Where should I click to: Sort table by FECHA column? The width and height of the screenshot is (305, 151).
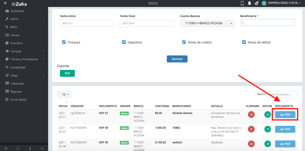[x=63, y=106]
